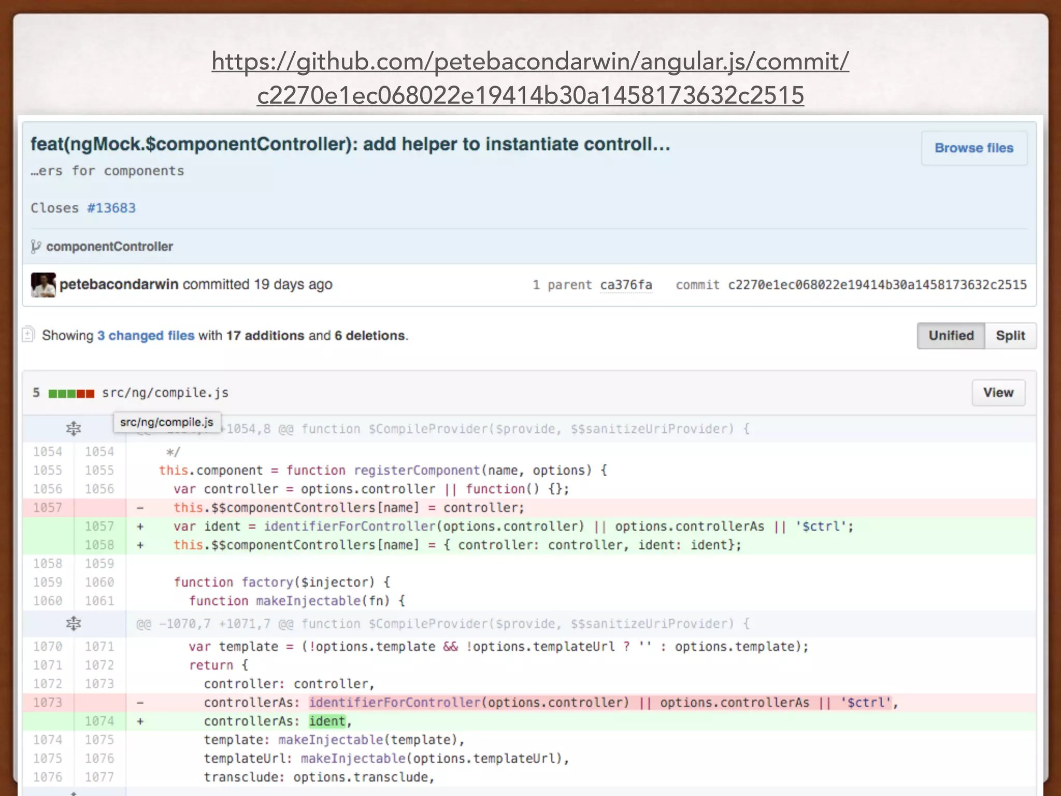Click old line number 1073 deletion
1061x796 pixels.
pos(48,703)
